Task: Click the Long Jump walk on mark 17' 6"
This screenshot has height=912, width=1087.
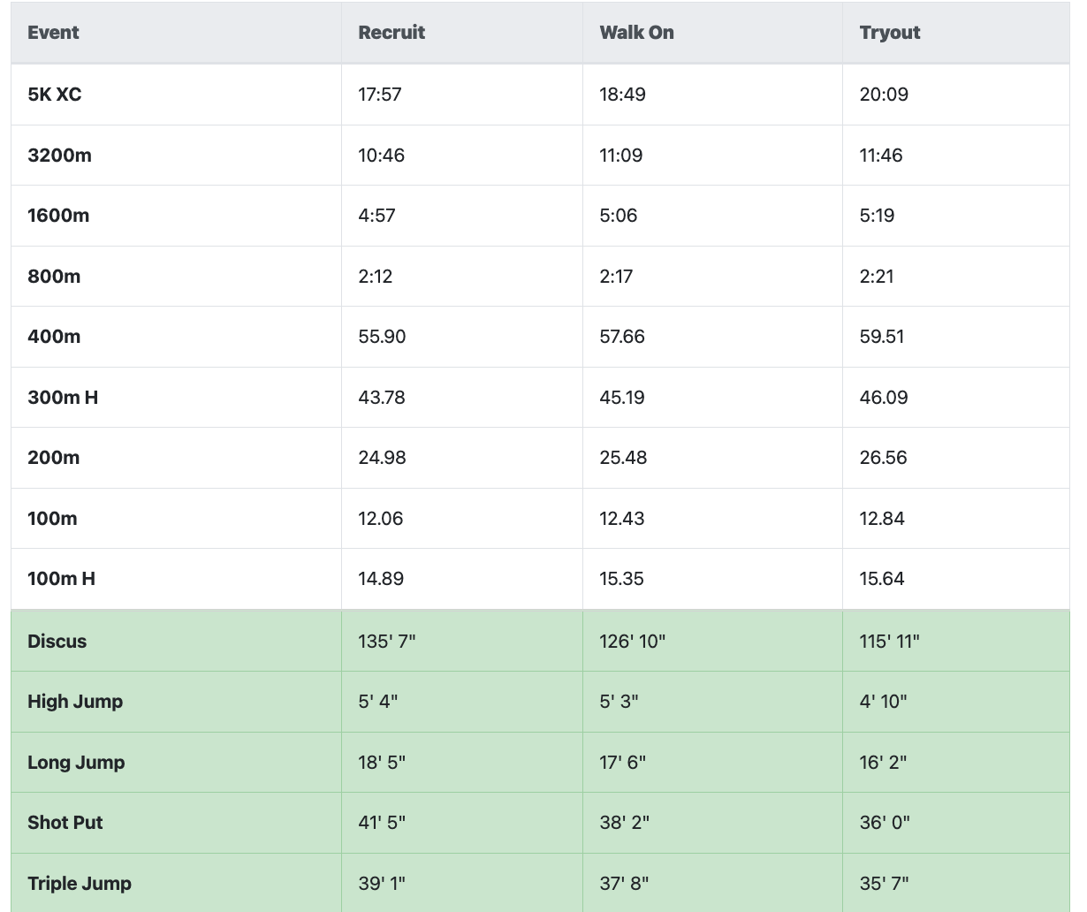Action: [623, 763]
